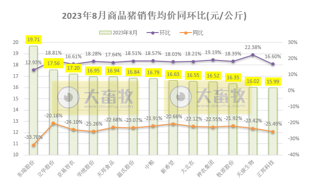This screenshot has width=313, height=187.
Task: Click the 16.61% 环比 label
Action: pos(74,56)
